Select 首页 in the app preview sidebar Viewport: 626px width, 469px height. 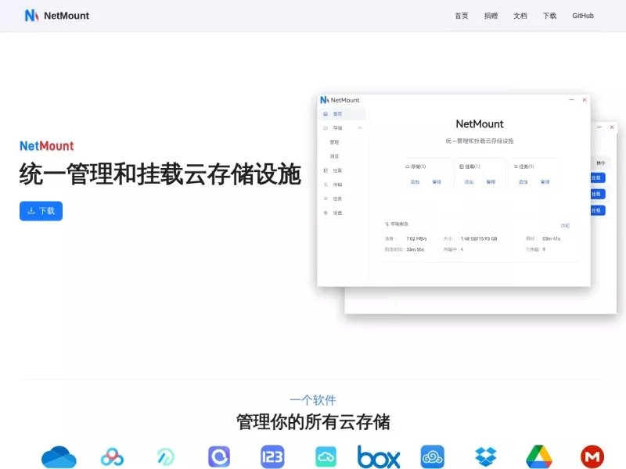point(343,114)
